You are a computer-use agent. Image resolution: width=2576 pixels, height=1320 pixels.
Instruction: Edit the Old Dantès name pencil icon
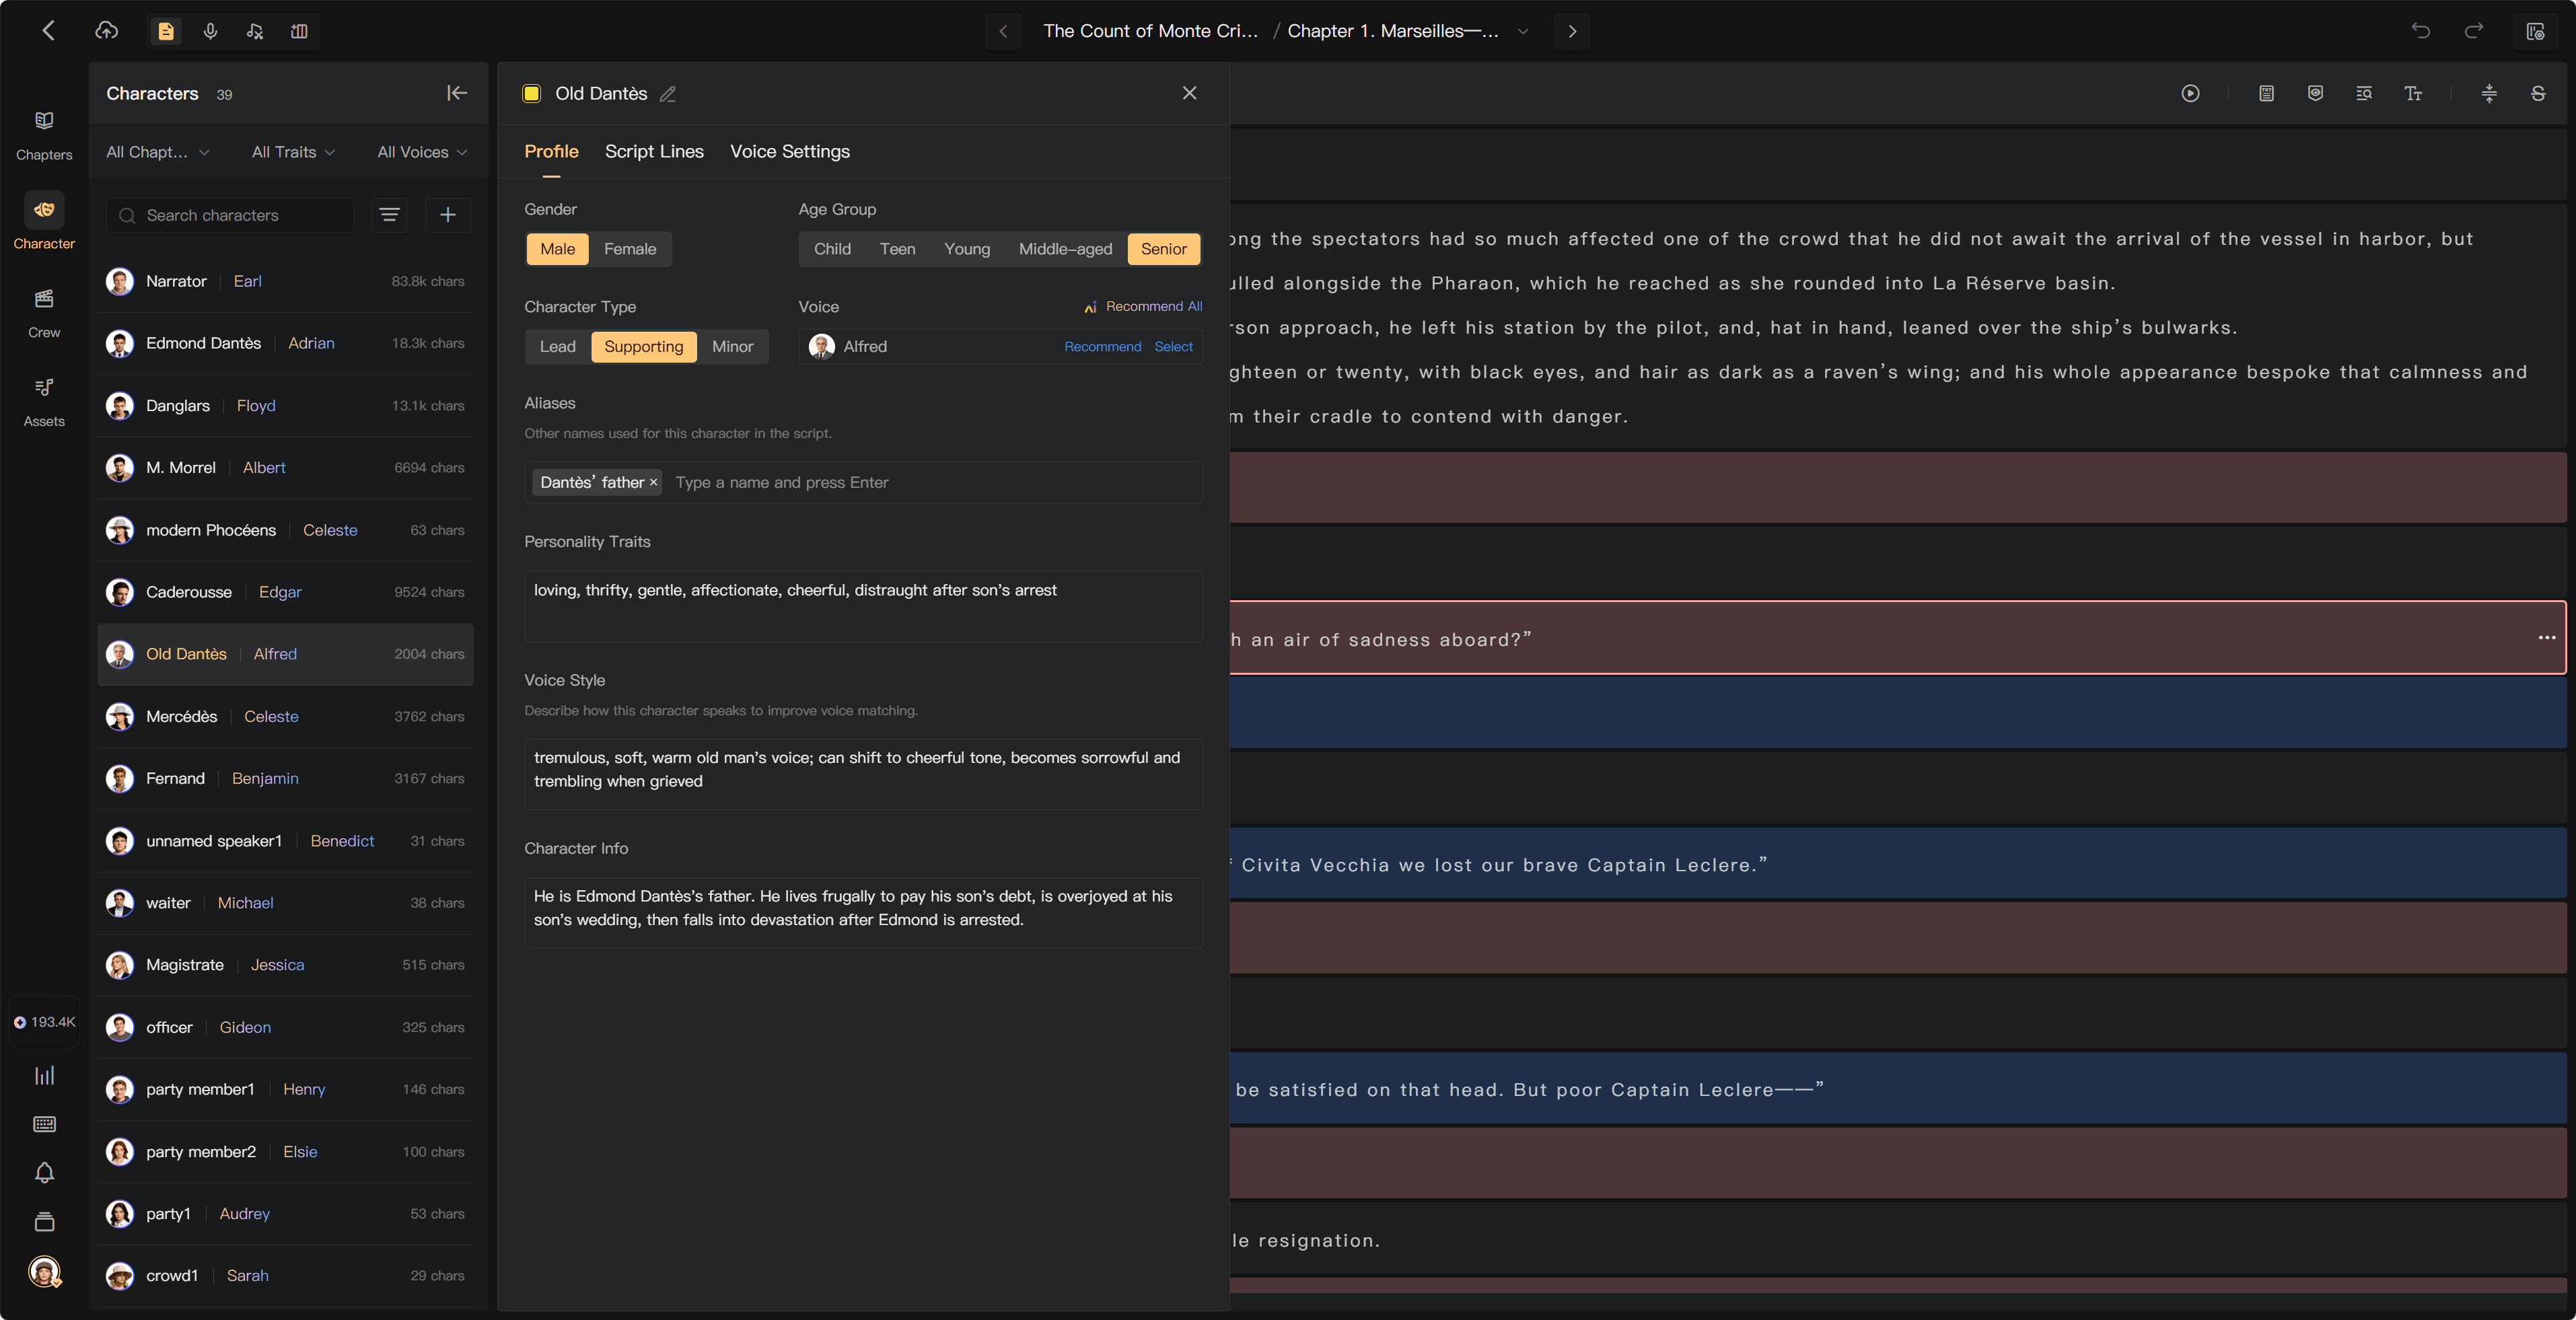pyautogui.click(x=668, y=94)
